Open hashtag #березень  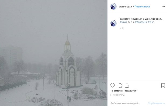click(141, 22)
